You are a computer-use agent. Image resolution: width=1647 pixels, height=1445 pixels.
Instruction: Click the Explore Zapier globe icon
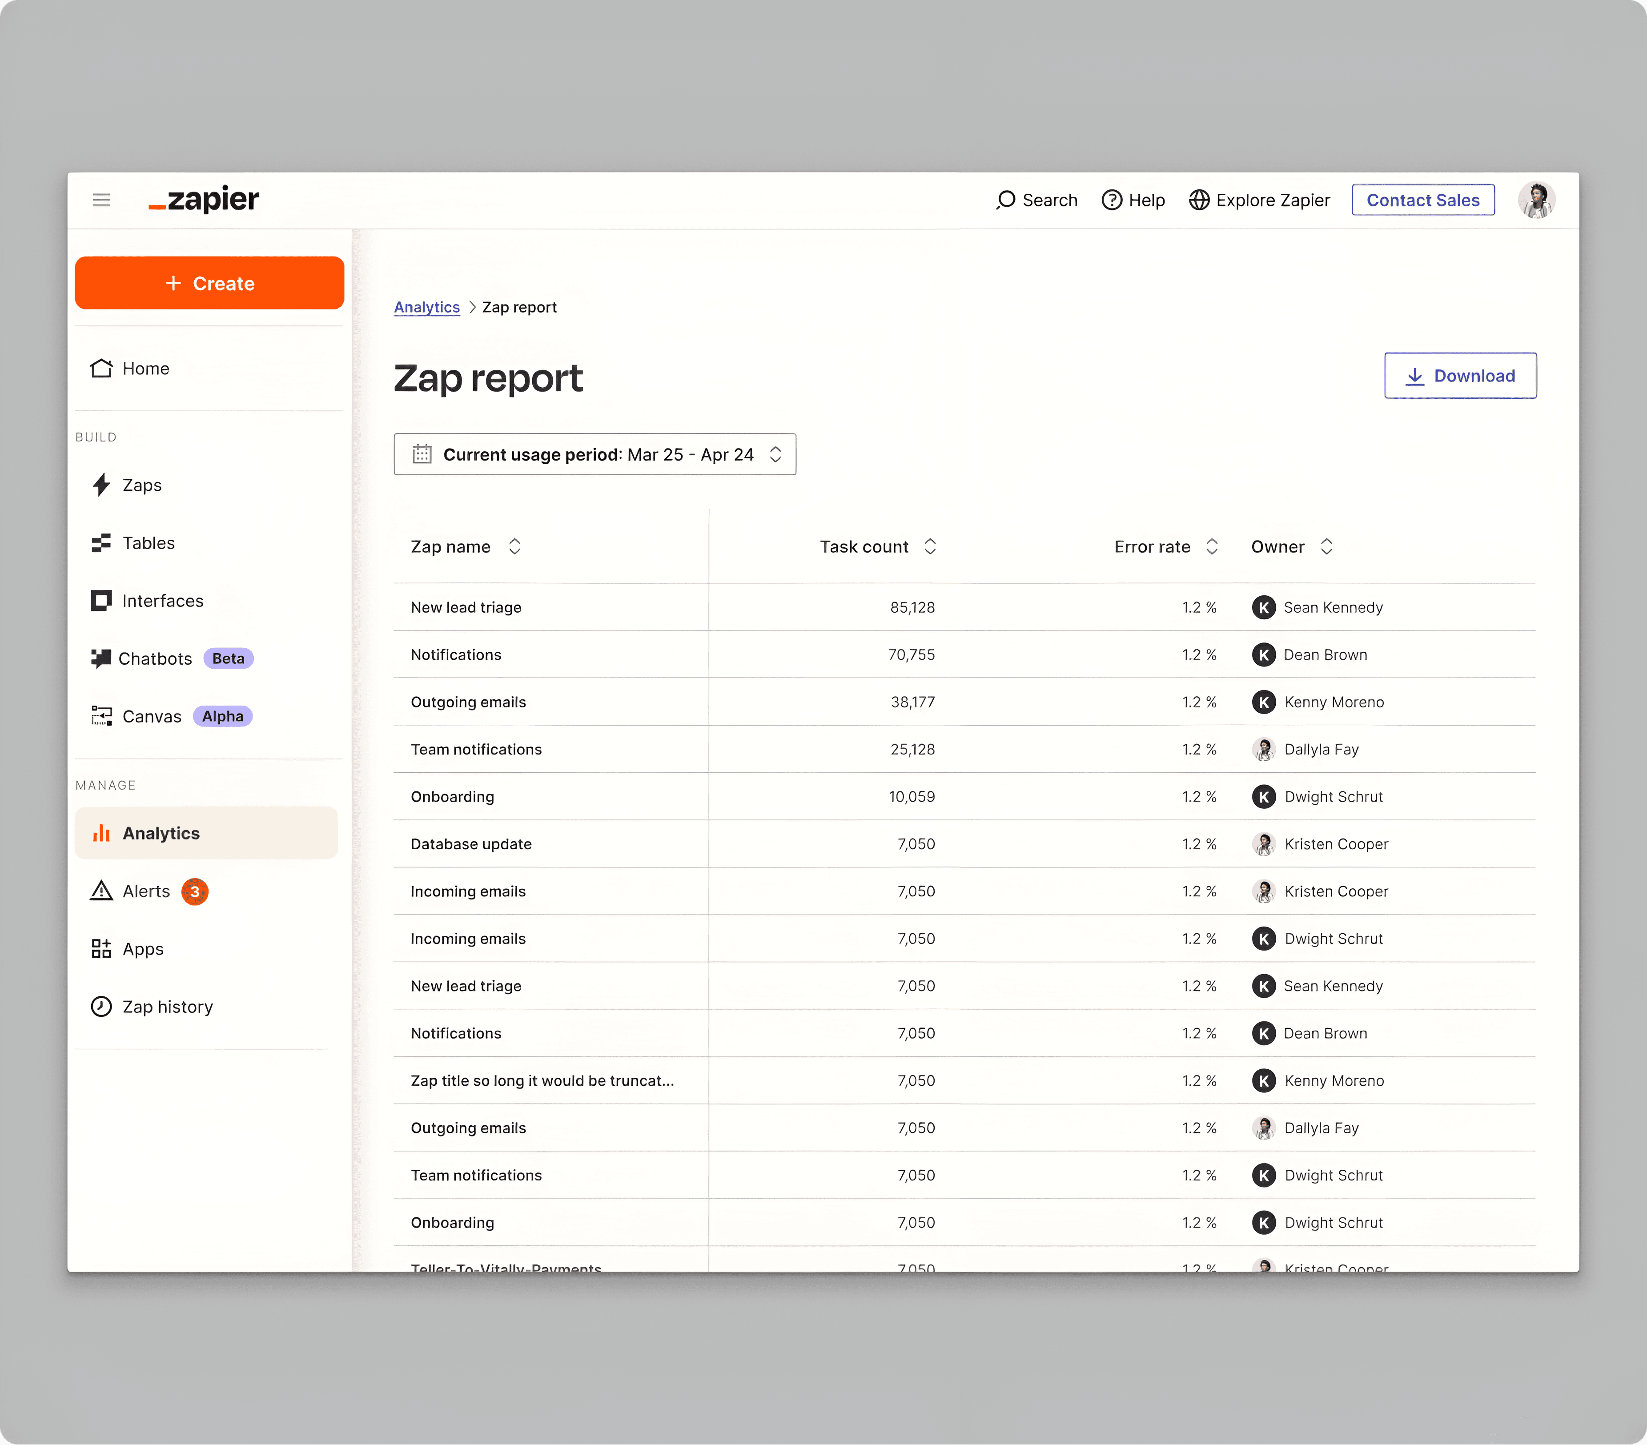click(1199, 200)
